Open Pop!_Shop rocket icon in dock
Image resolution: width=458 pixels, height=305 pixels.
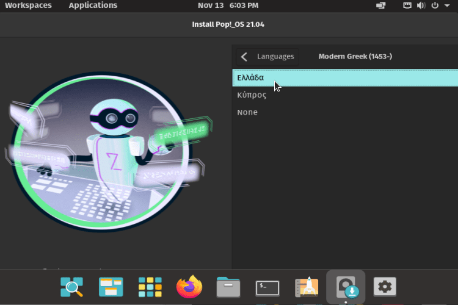click(307, 287)
